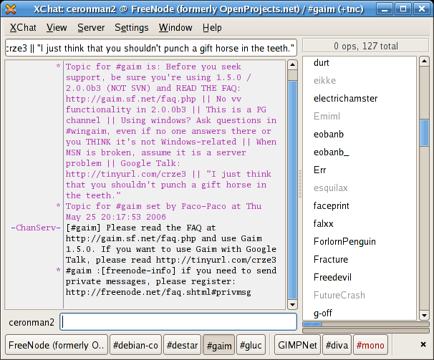Select user eikke in the user list
The image size is (434, 360).
tap(324, 81)
